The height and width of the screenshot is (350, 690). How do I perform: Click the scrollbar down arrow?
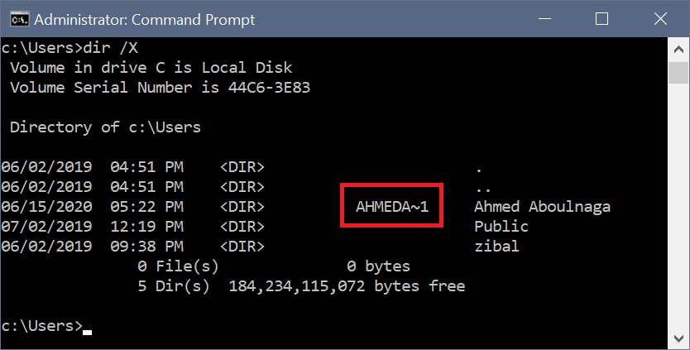coord(678,338)
